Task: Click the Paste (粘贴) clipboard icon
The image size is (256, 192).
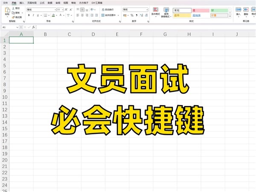Action: point(7,10)
